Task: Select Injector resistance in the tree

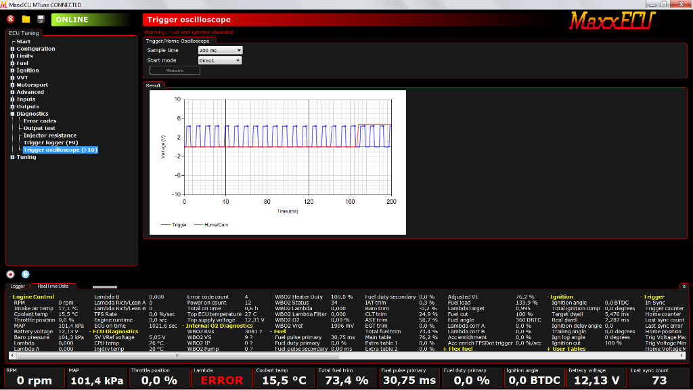Action: (50, 135)
